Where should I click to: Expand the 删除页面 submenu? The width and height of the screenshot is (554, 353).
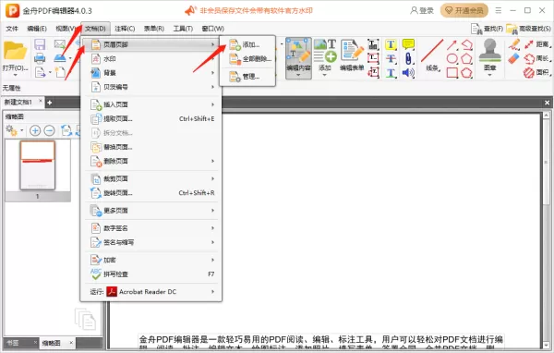212,162
